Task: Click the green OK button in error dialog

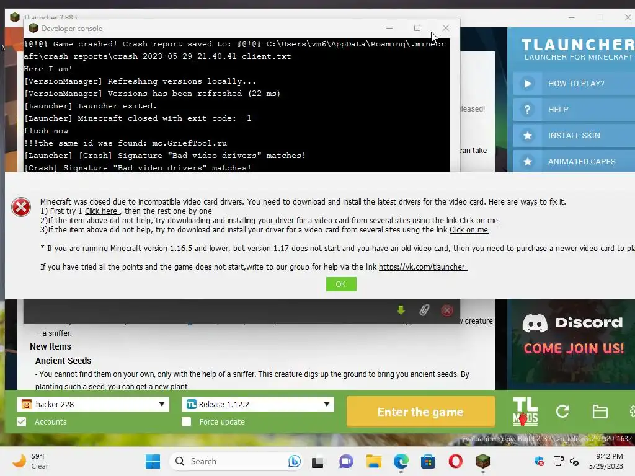Action: pos(341,284)
